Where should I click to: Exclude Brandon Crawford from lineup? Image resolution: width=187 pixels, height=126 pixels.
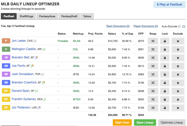pos(178,83)
